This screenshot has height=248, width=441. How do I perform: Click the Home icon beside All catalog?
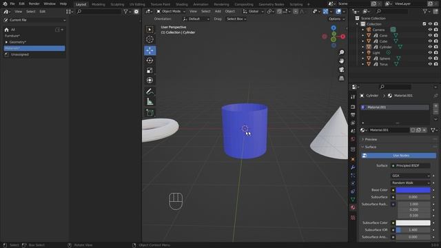(x=6, y=30)
